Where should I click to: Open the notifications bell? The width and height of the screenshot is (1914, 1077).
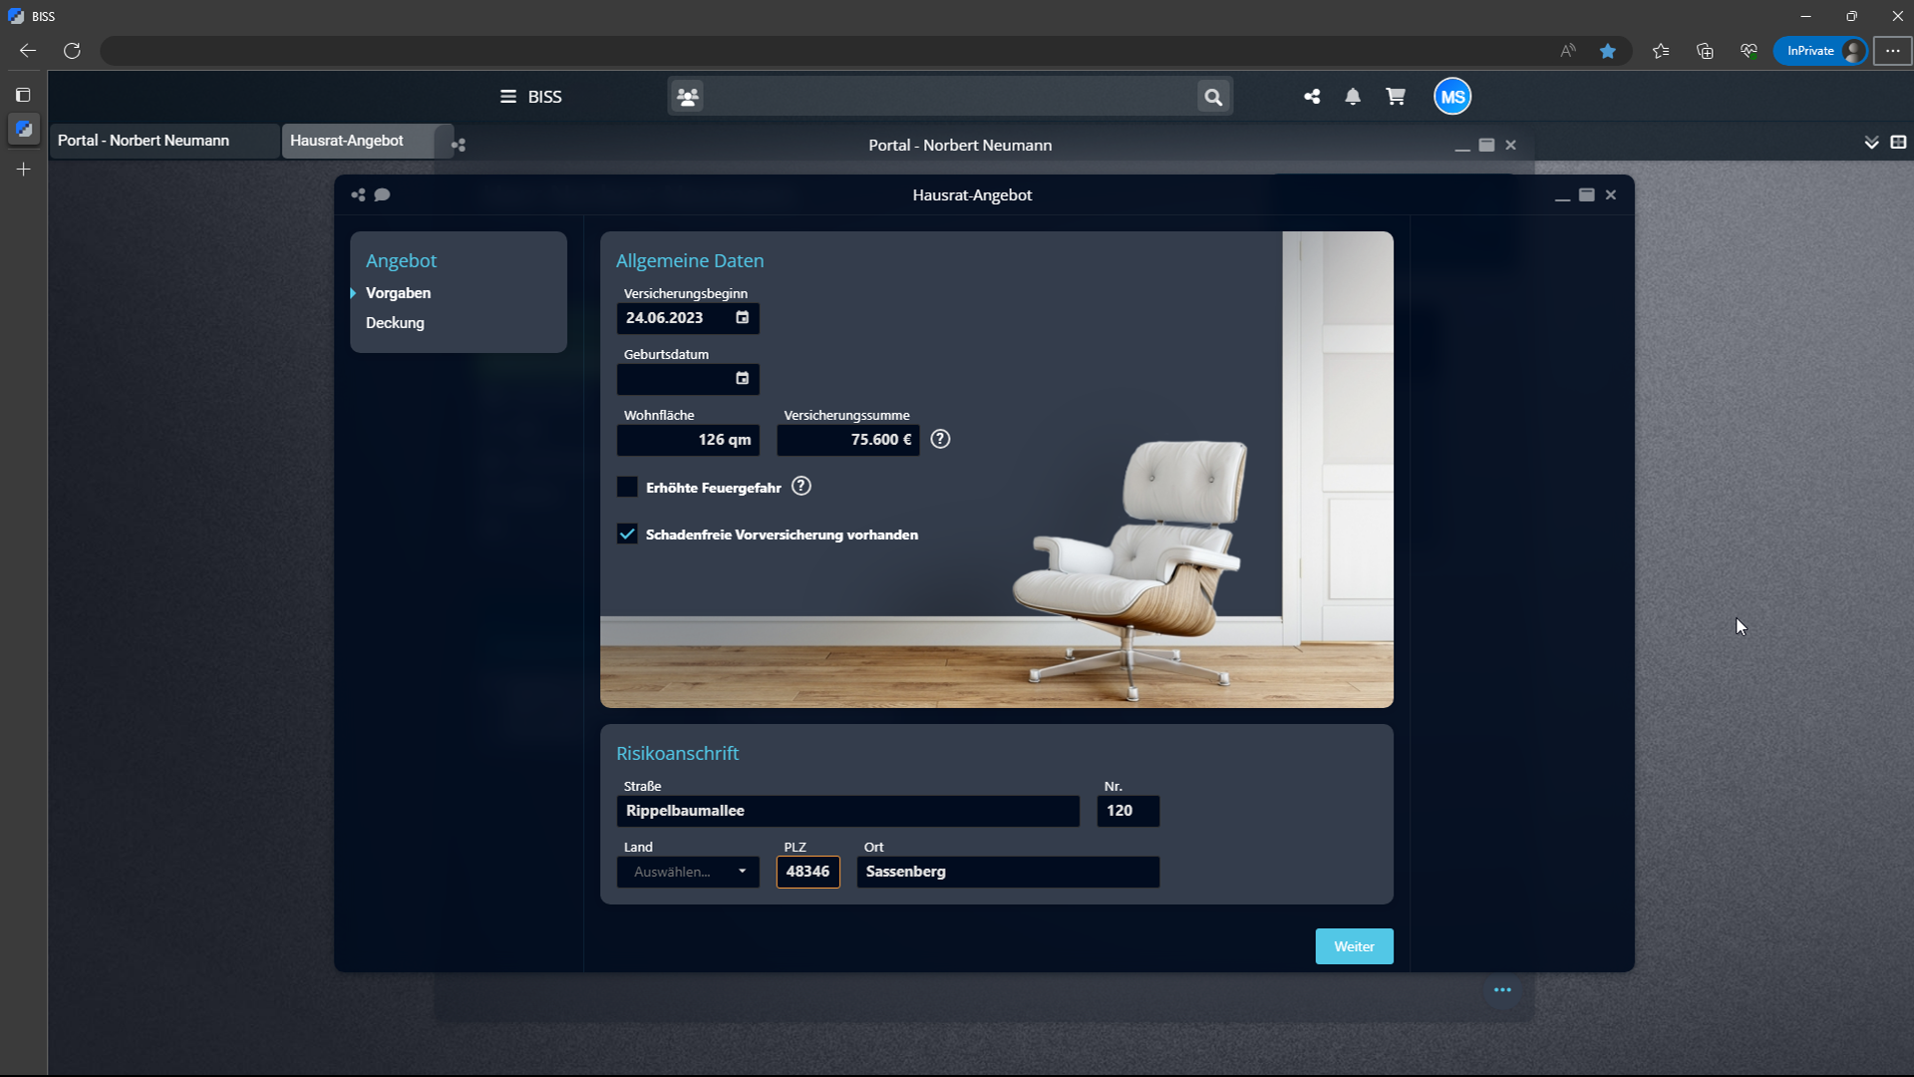click(1353, 97)
